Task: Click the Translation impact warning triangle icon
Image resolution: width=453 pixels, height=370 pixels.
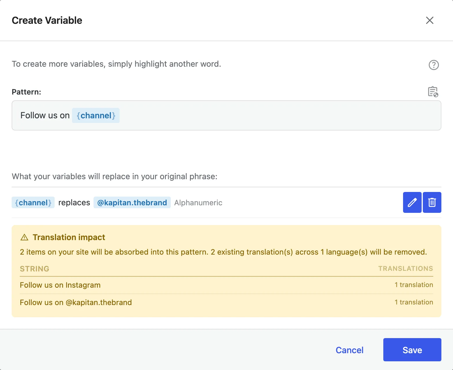Action: coord(24,237)
